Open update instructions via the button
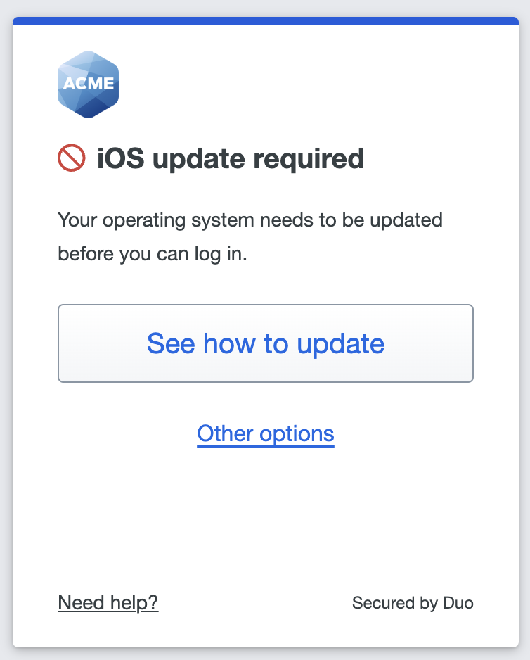The height and width of the screenshot is (660, 530). pyautogui.click(x=265, y=343)
